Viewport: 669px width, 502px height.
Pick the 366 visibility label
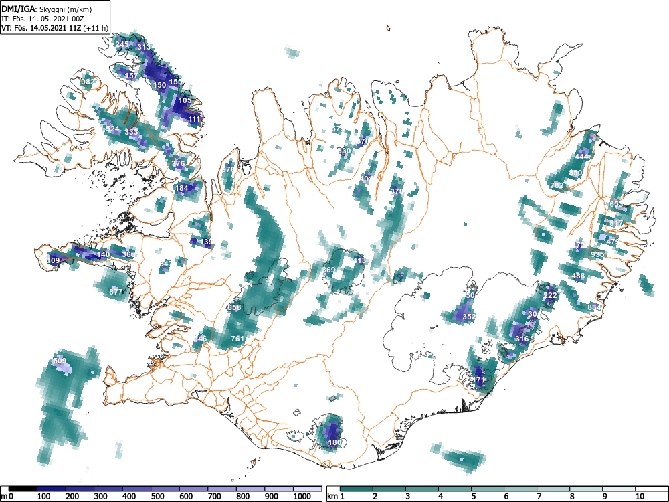[128, 254]
